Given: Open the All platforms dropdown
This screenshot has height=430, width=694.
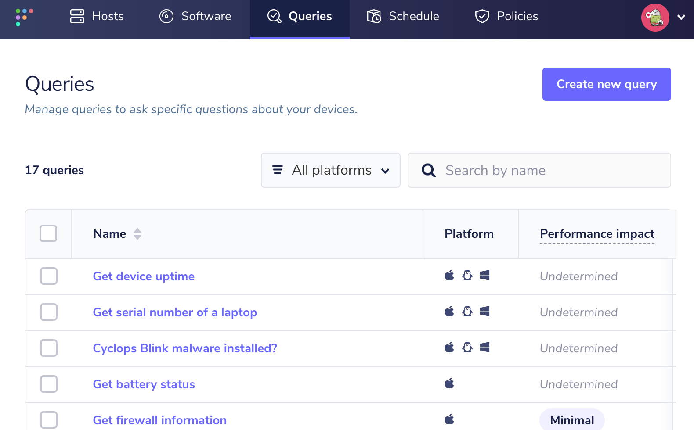Looking at the screenshot, I should tap(330, 170).
